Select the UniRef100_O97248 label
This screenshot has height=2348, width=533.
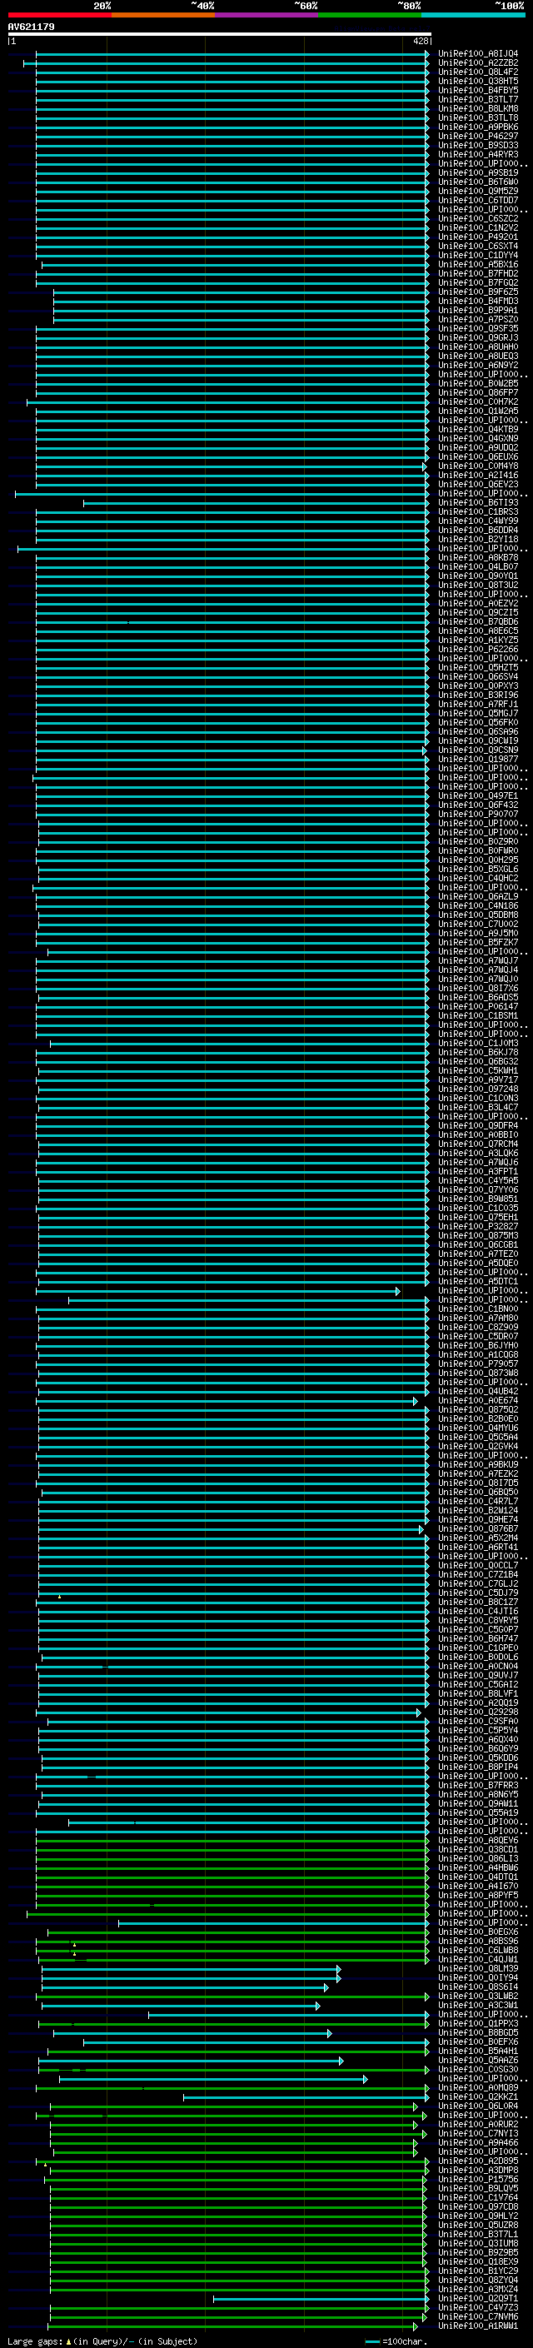(478, 1089)
